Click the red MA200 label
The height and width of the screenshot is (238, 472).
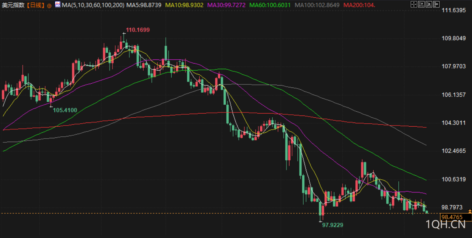[359, 5]
